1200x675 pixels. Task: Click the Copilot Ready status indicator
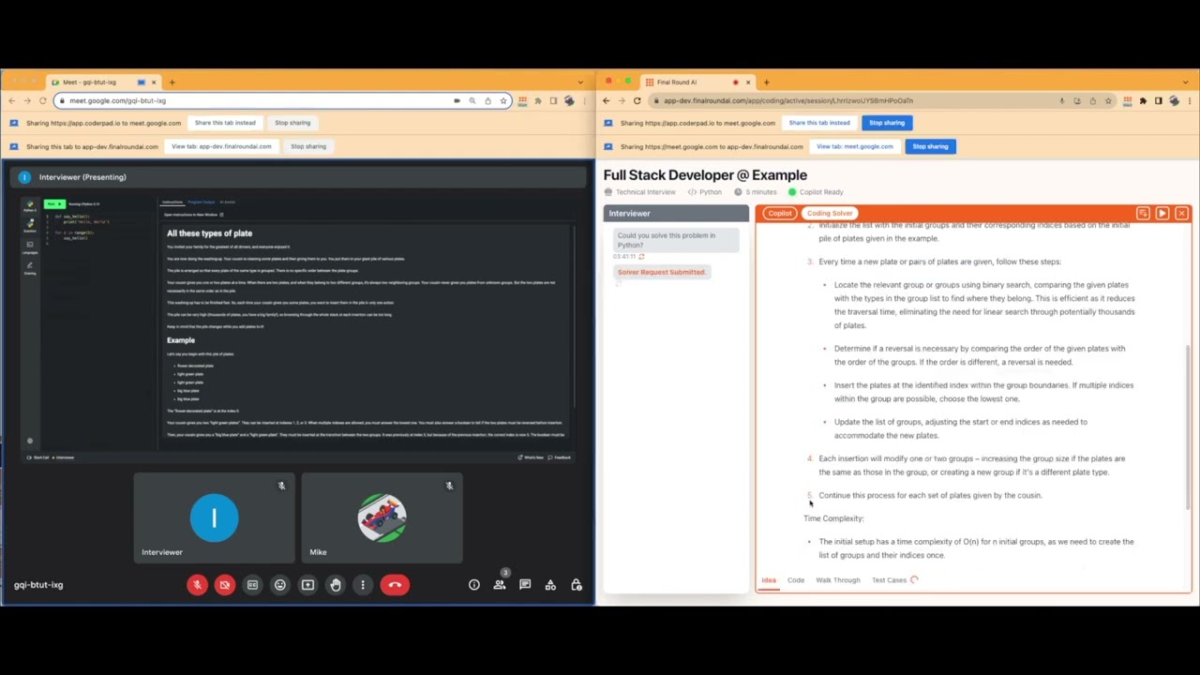tap(816, 192)
